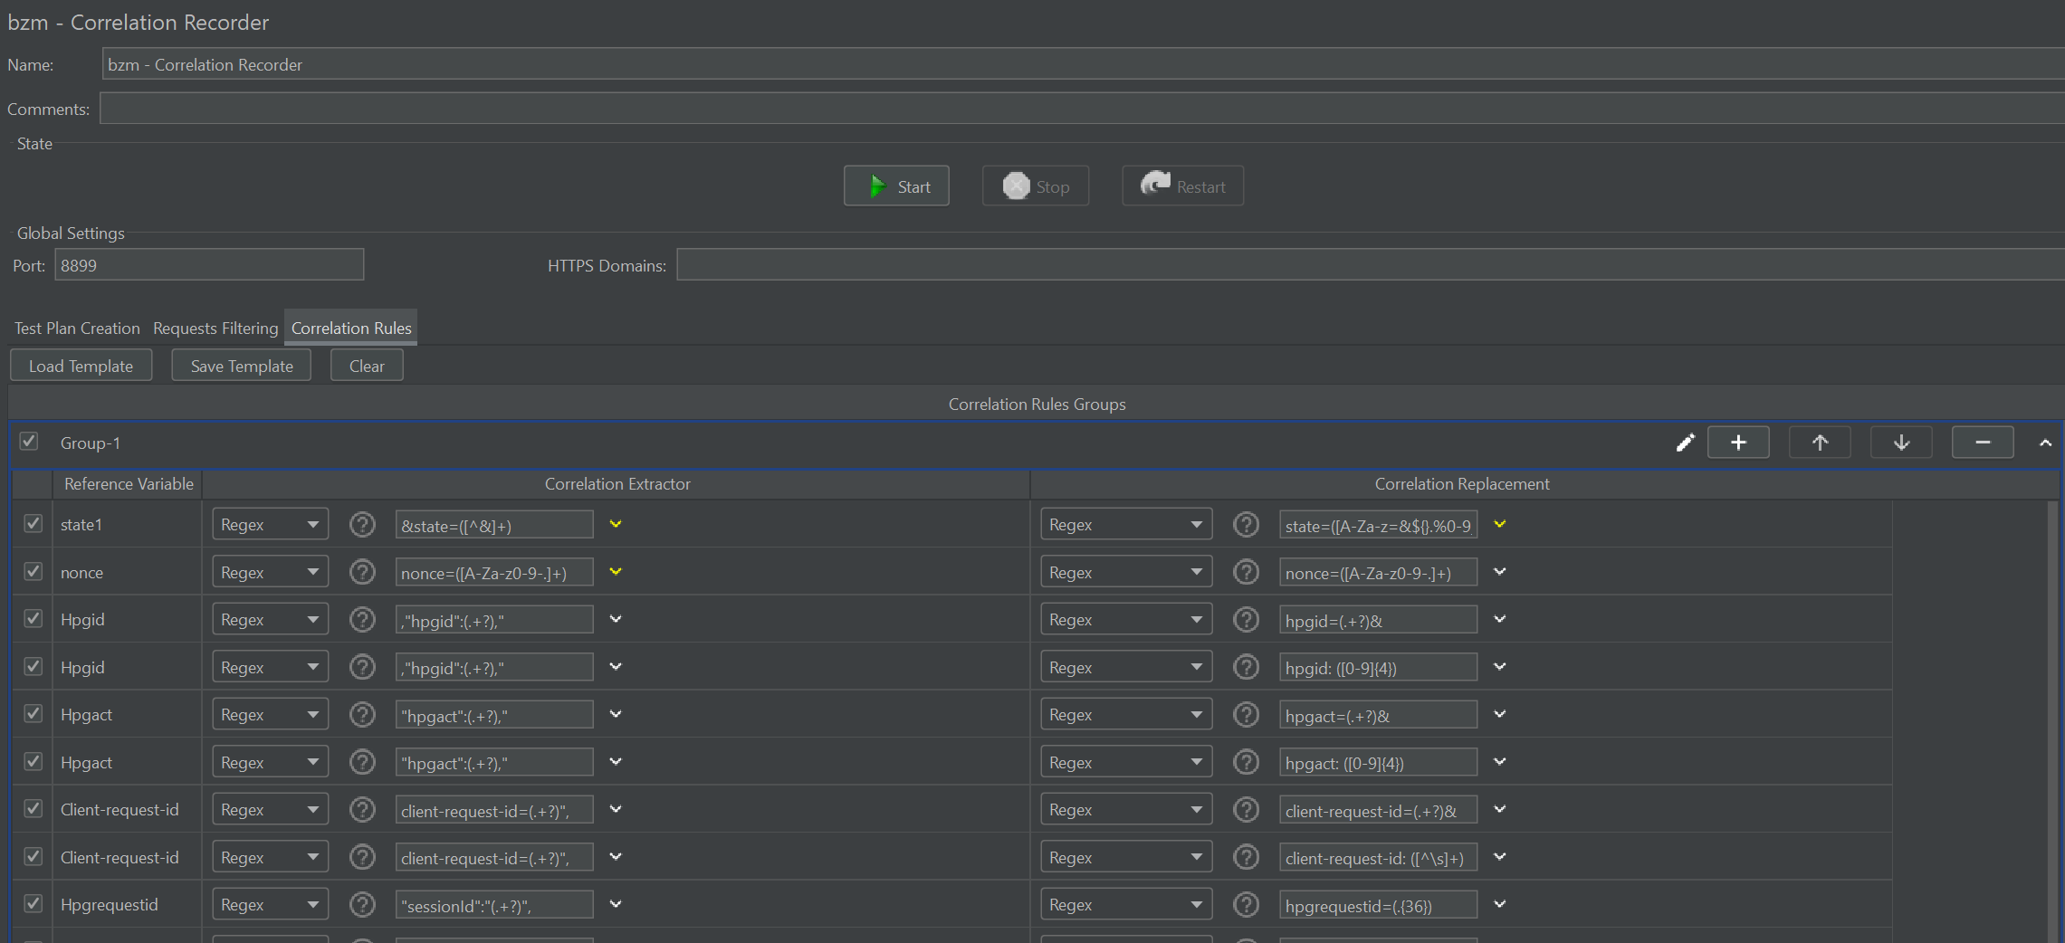Image resolution: width=2065 pixels, height=943 pixels.
Task: Open replacement help icon in nonce row
Action: [x=1246, y=572]
